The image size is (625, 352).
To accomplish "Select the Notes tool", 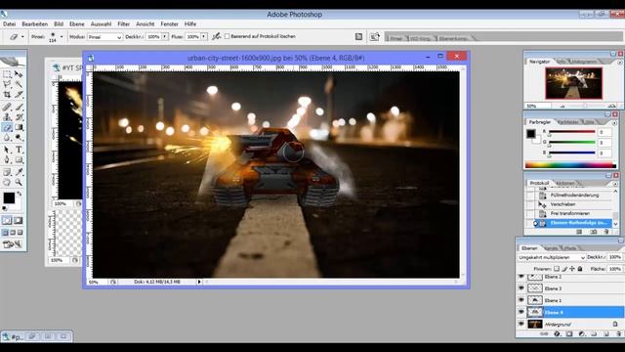I will pos(7,172).
